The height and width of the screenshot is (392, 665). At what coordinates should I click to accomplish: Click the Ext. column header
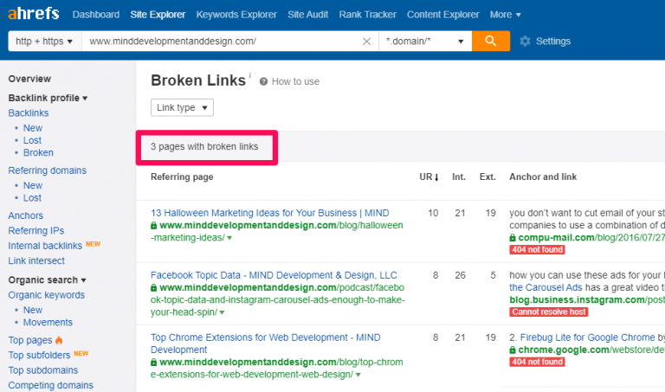point(487,177)
